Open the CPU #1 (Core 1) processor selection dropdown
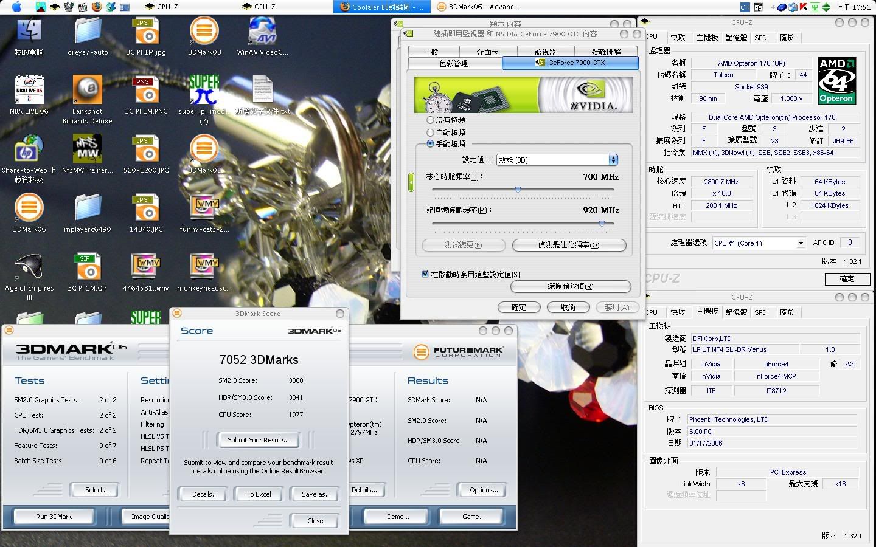Viewport: 876px width, 547px height. tap(759, 243)
